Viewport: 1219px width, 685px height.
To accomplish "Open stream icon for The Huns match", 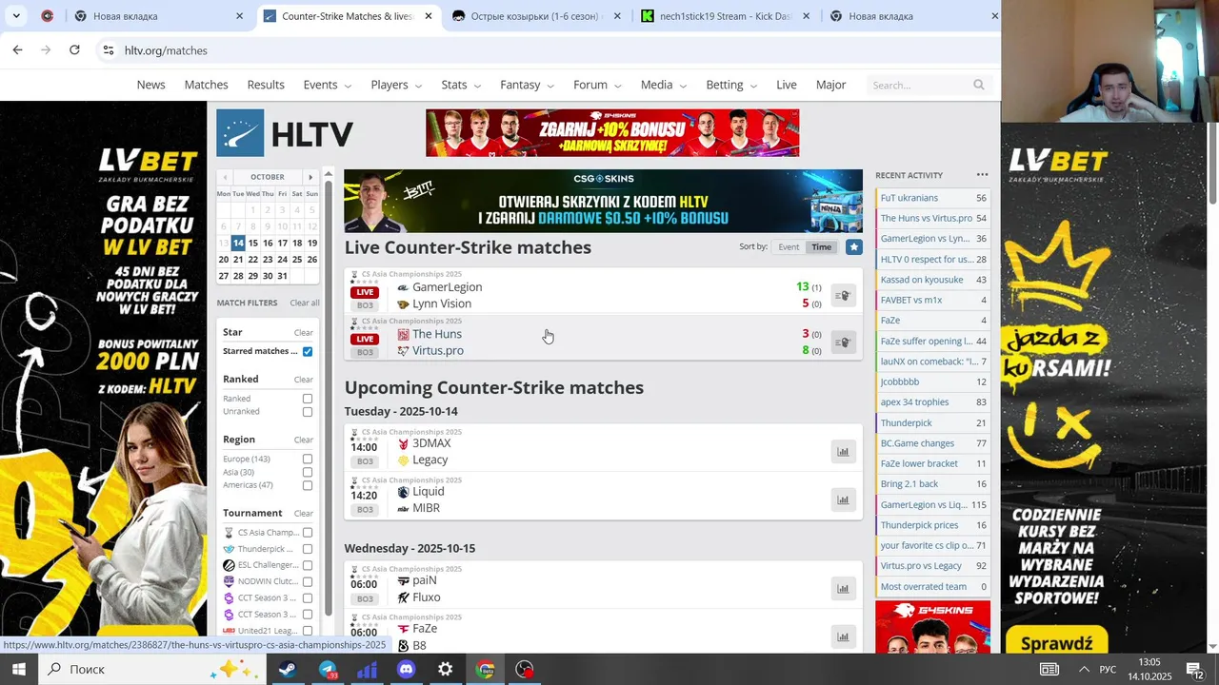I will click(843, 342).
